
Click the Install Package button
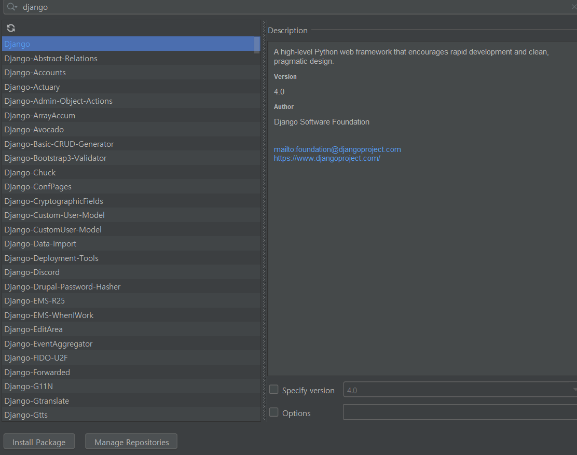(39, 442)
